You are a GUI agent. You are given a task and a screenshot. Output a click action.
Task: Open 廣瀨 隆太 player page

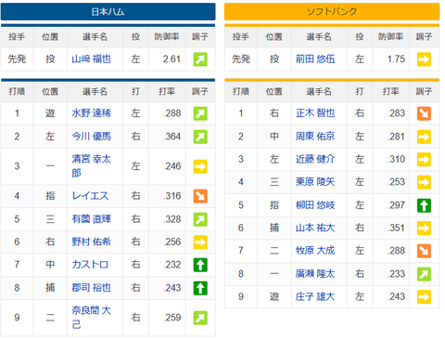[x=315, y=274]
